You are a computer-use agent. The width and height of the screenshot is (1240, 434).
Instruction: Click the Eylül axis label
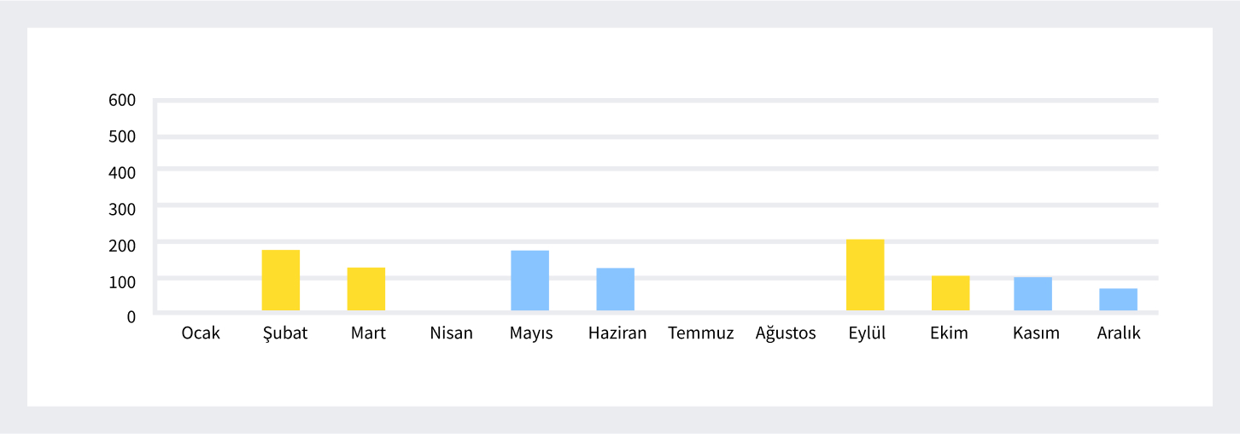pyautogui.click(x=866, y=333)
